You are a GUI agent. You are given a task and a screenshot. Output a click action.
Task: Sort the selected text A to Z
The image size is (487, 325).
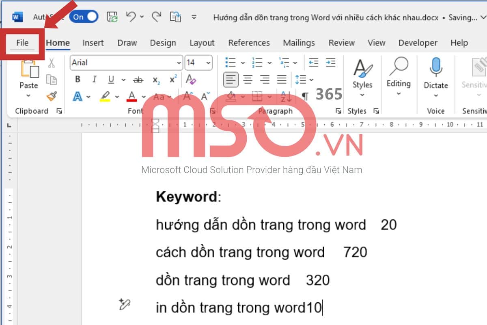[286, 97]
